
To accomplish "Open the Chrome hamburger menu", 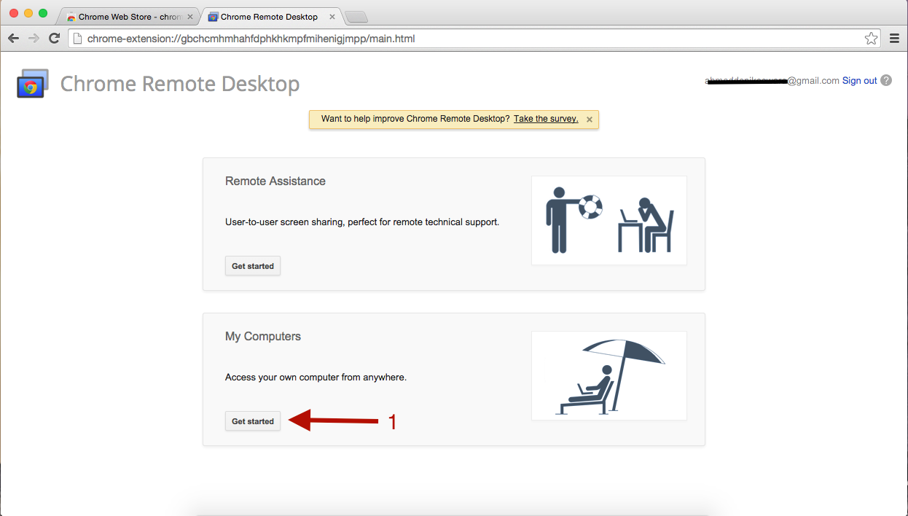I will 895,39.
